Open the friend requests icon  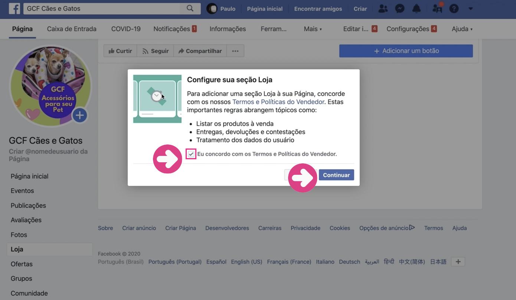[x=383, y=9]
